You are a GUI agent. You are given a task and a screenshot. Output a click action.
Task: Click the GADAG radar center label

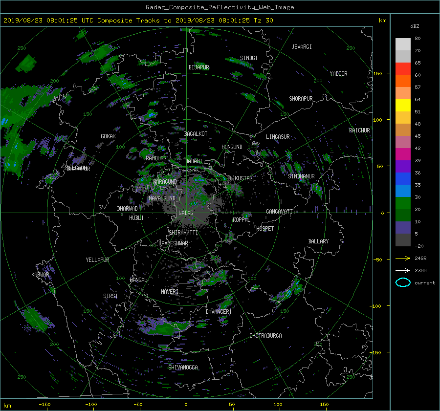point(186,213)
